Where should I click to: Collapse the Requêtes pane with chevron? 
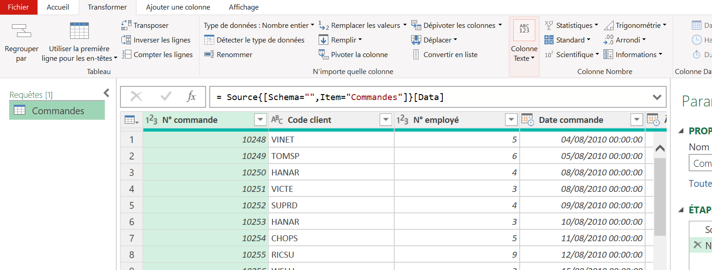[106, 93]
